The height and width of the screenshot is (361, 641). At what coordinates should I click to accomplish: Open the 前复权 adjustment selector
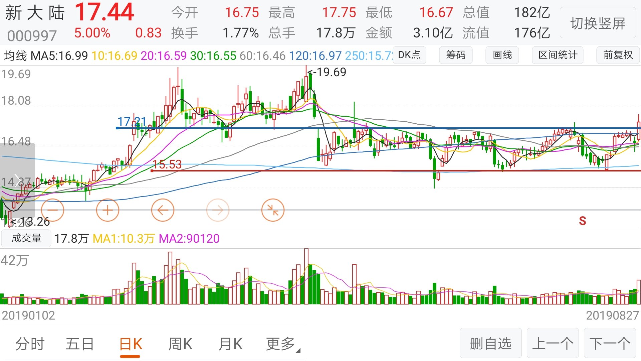tap(618, 55)
